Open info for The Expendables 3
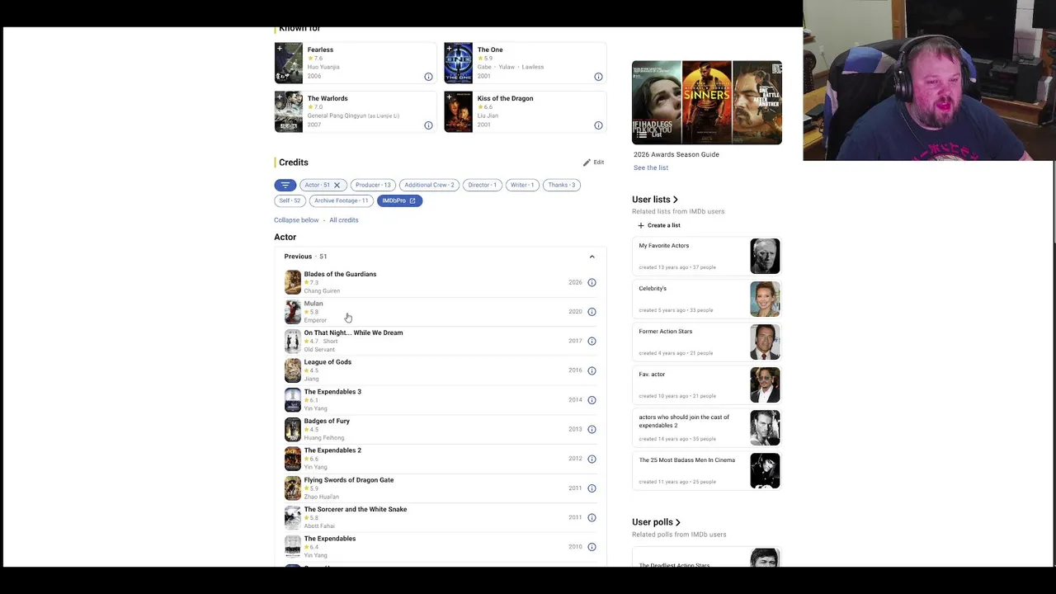Viewport: 1056px width, 594px height. click(592, 400)
